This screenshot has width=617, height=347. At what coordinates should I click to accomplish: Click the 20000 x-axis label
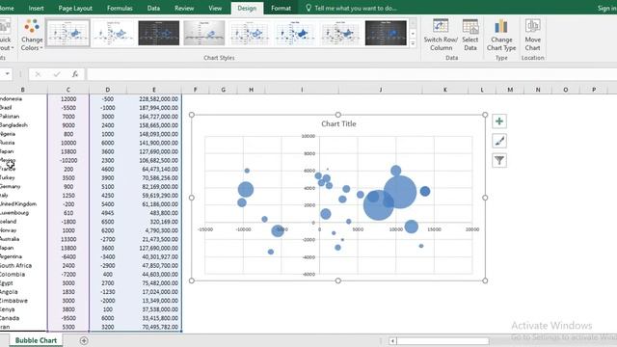click(x=471, y=229)
